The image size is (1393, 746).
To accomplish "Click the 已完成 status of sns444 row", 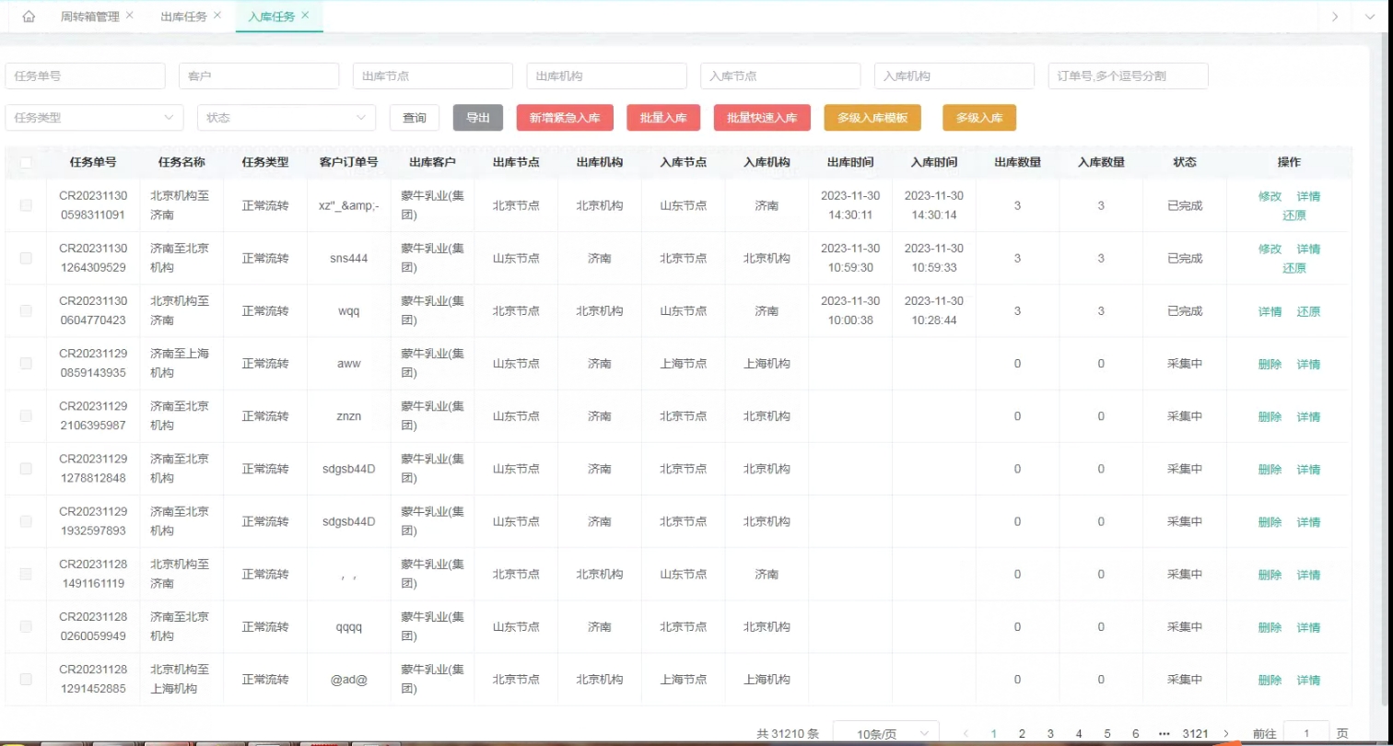I will click(1185, 259).
